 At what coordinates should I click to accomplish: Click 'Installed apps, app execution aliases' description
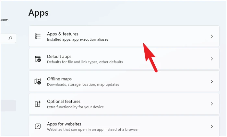[x=78, y=39]
